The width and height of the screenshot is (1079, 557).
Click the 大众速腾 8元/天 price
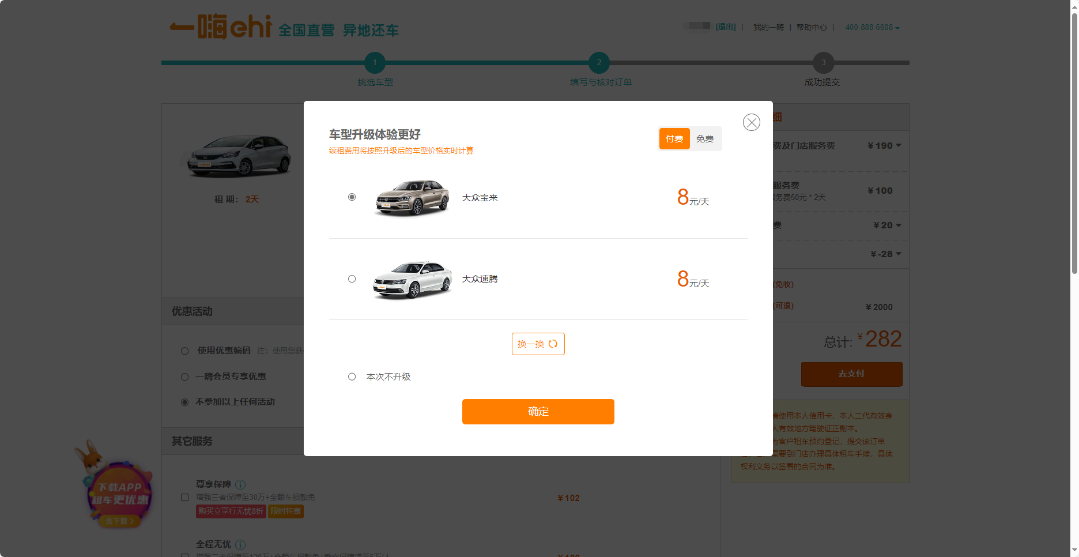(693, 280)
